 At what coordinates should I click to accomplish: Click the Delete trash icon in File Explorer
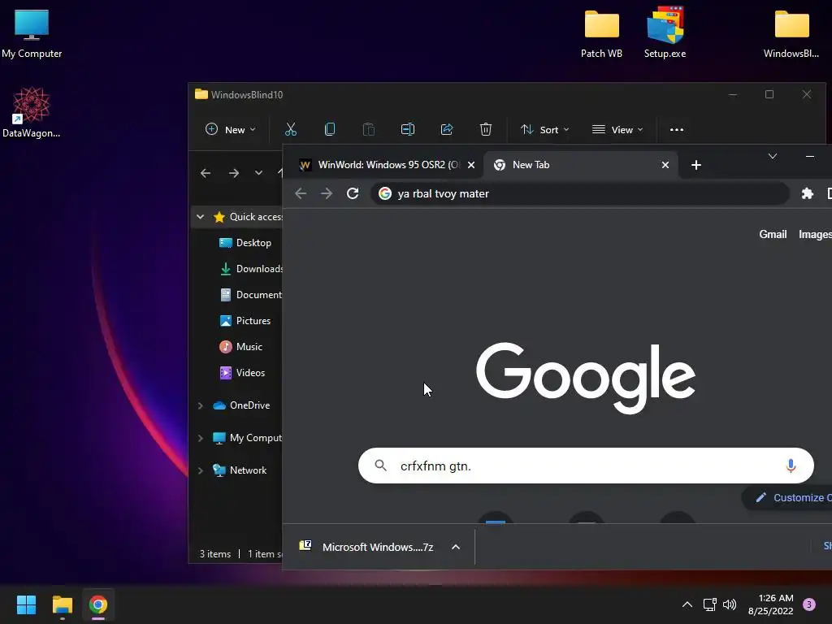(486, 129)
